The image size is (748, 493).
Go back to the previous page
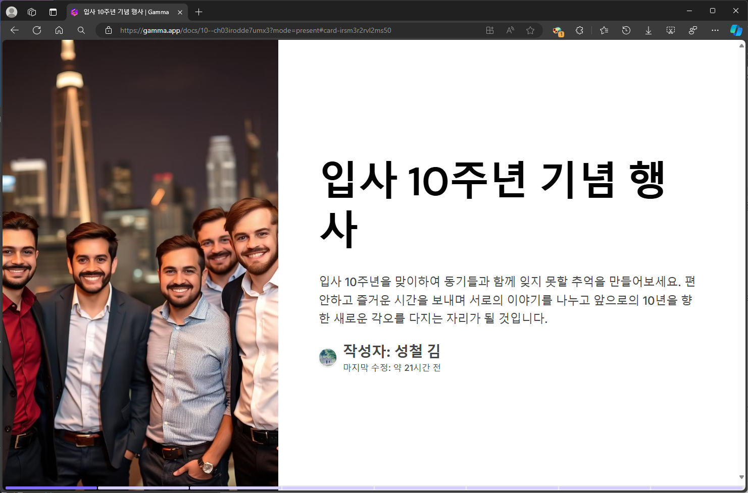(x=15, y=30)
